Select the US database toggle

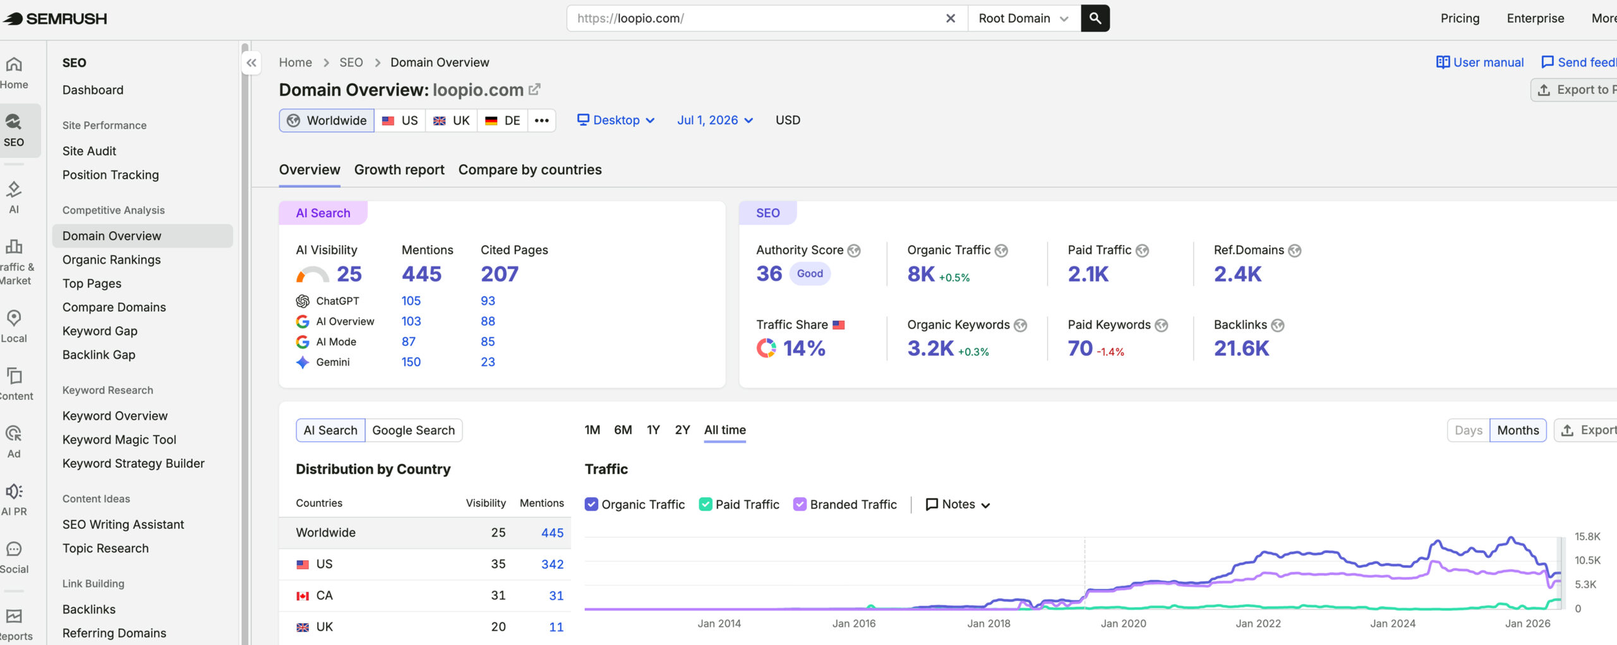point(400,121)
